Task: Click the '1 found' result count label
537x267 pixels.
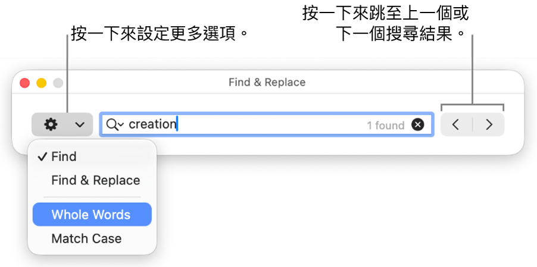Action: pyautogui.click(x=385, y=125)
